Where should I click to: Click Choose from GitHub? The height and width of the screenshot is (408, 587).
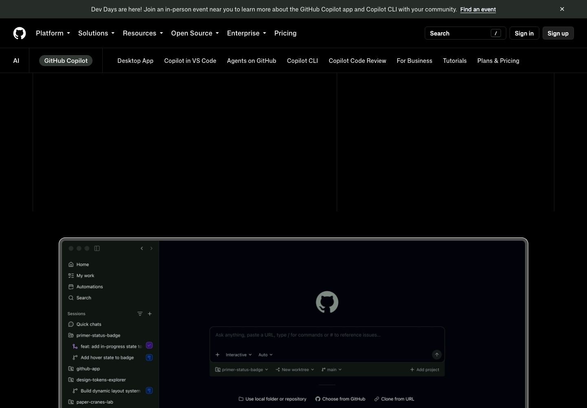point(340,399)
